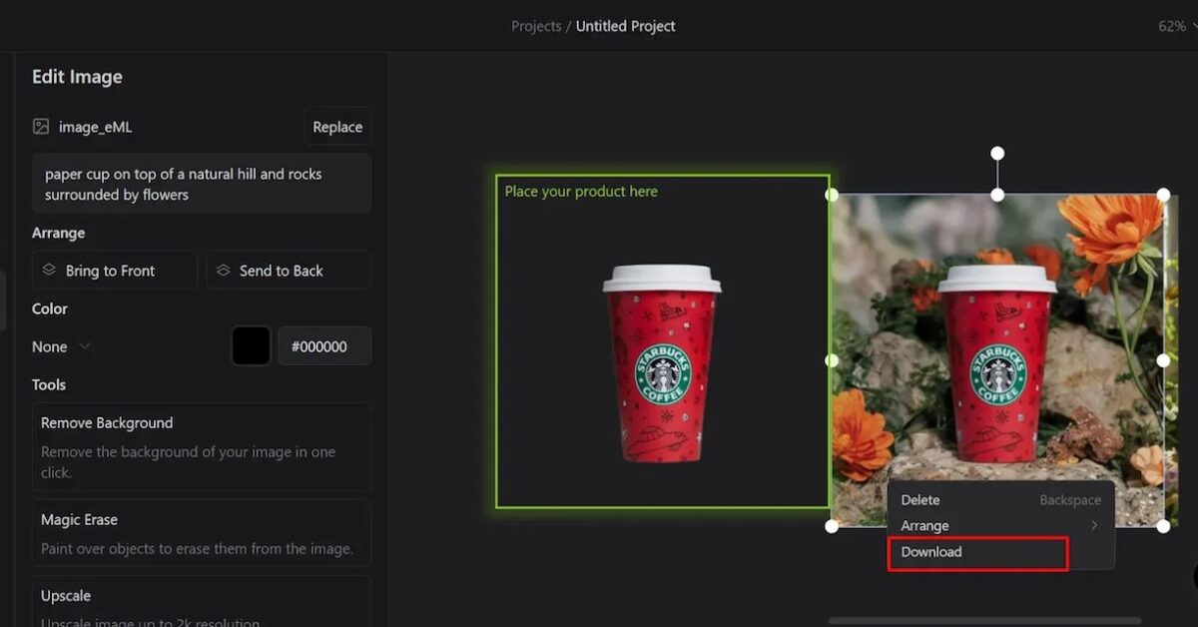The height and width of the screenshot is (627, 1198).
Task: Click the paper cup prompt text box
Action: 202,184
